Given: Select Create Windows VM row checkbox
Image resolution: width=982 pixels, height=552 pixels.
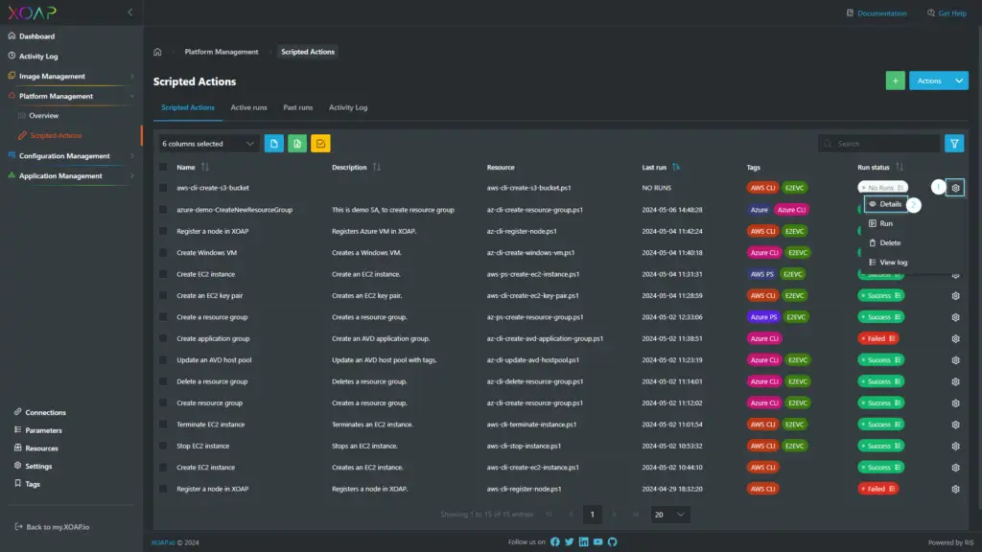Looking at the screenshot, I should pyautogui.click(x=163, y=253).
